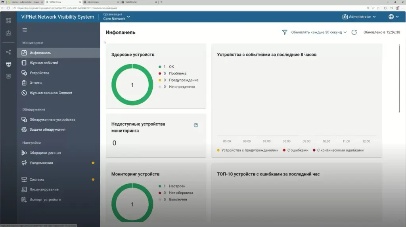Image resolution: width=406 pixels, height=227 pixels.
Task: Click the Система computer icon
Action: [24, 179]
